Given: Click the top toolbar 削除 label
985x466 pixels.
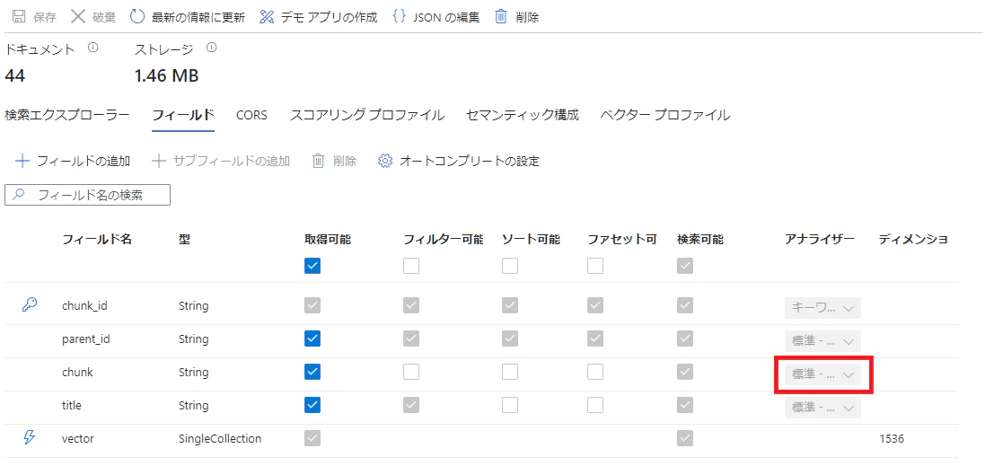Looking at the screenshot, I should point(528,17).
